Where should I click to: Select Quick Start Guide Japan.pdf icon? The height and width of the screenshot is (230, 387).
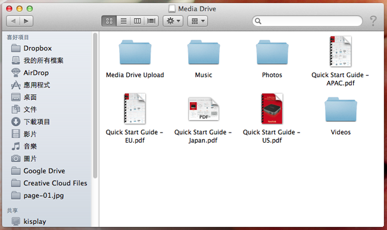pos(204,109)
